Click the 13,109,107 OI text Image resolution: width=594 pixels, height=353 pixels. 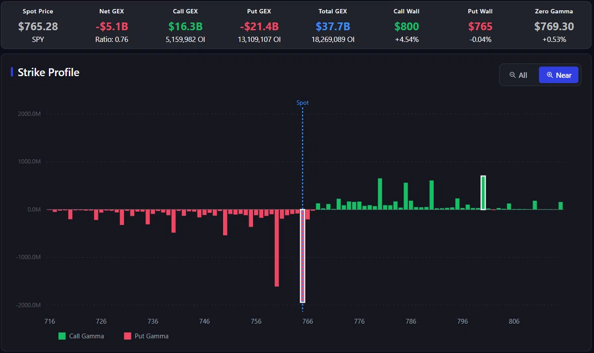pos(259,40)
